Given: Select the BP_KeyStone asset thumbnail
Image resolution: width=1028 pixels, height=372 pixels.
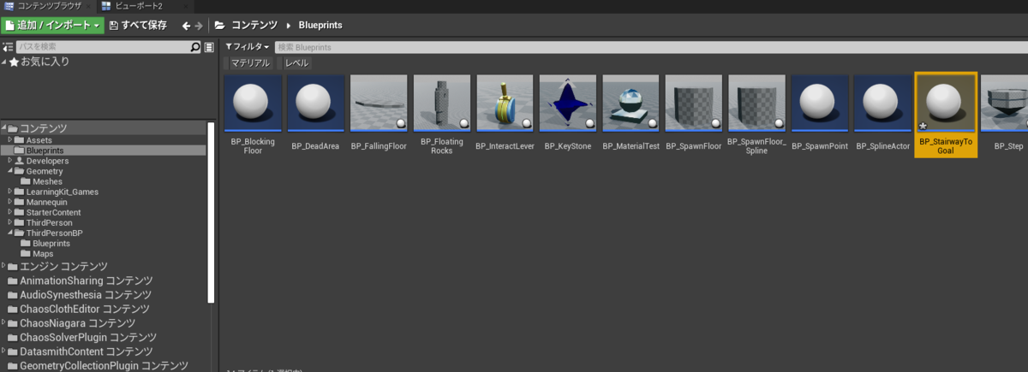Looking at the screenshot, I should 568,103.
